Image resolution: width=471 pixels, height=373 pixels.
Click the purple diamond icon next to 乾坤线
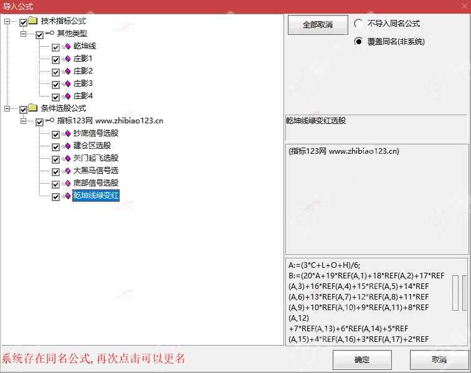pos(67,47)
